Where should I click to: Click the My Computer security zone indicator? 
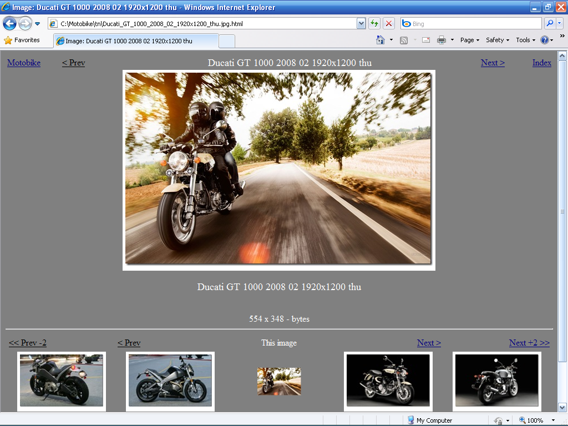[430, 420]
